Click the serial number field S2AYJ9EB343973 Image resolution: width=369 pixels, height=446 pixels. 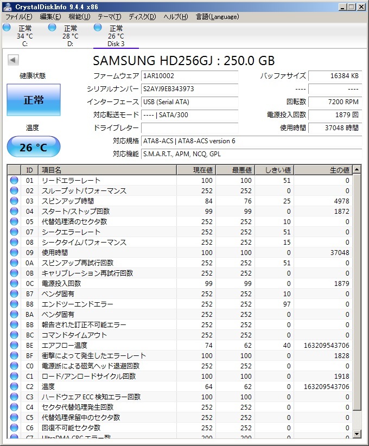189,89
